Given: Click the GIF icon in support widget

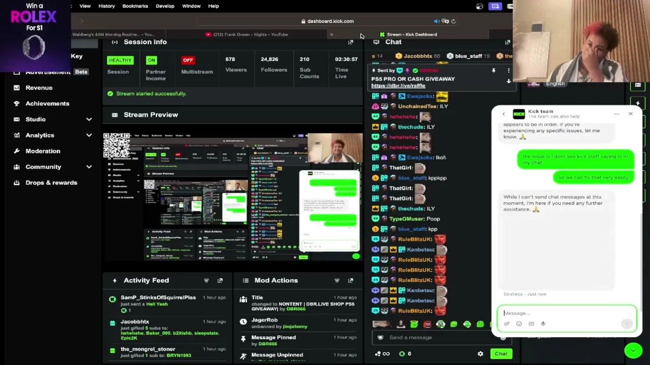Looking at the screenshot, I should tap(531, 324).
